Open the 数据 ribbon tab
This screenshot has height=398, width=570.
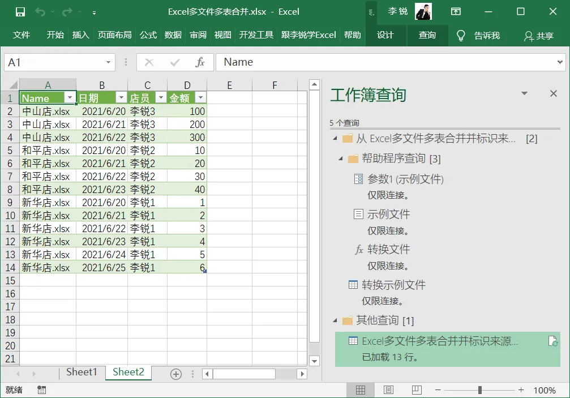click(173, 35)
